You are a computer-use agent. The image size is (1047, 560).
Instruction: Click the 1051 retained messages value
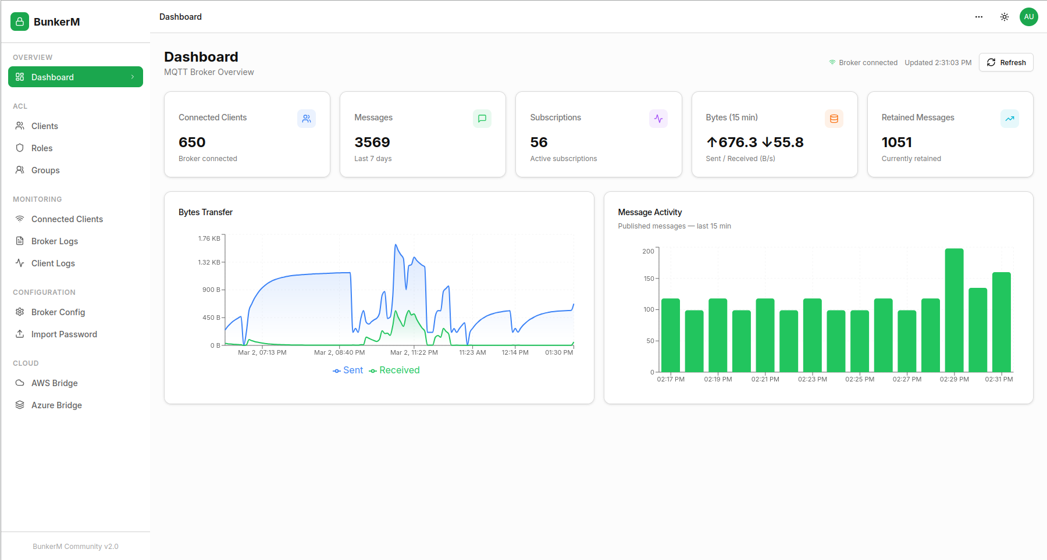point(897,142)
